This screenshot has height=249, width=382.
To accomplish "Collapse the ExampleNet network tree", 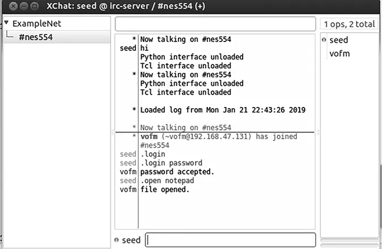I will coord(6,24).
